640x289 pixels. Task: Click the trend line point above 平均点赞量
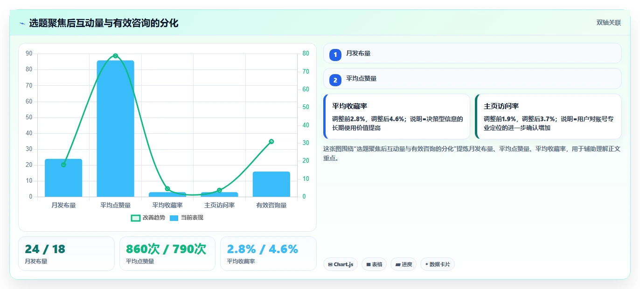point(115,56)
